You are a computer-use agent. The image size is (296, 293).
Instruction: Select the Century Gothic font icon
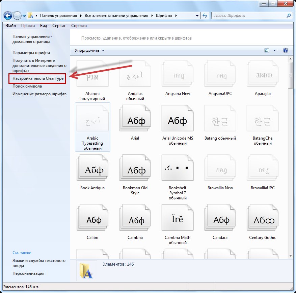pyautogui.click(x=262, y=220)
